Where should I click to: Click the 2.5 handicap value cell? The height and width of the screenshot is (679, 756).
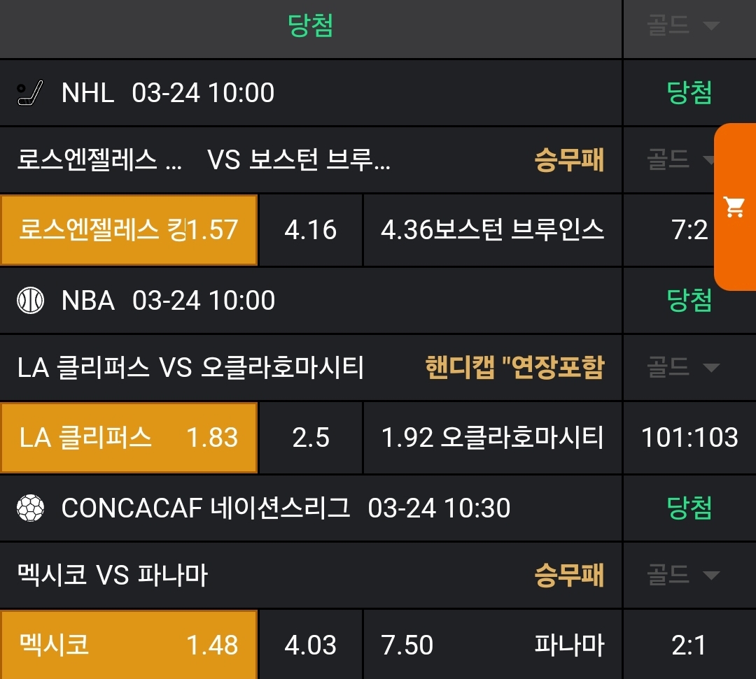[x=311, y=438]
